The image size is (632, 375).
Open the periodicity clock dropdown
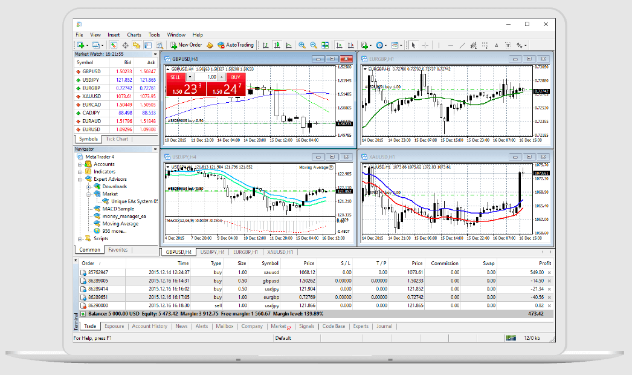tap(381, 45)
